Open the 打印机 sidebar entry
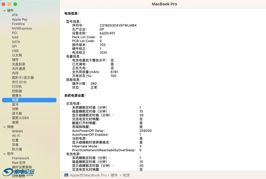Screen dimensions: 266x179 tap(17, 87)
